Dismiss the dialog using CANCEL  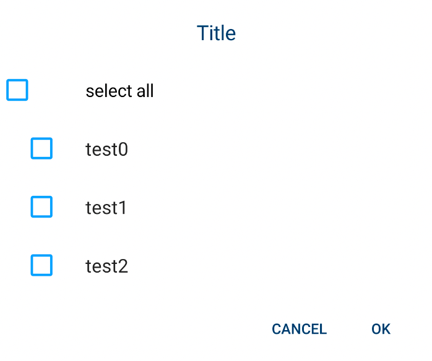299,329
